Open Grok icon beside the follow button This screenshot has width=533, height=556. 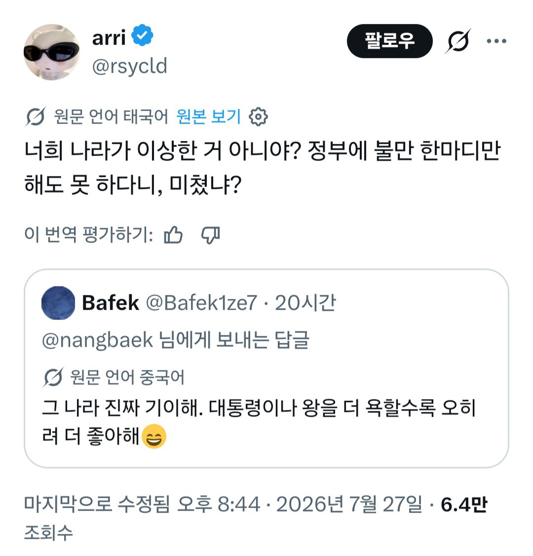click(x=458, y=41)
